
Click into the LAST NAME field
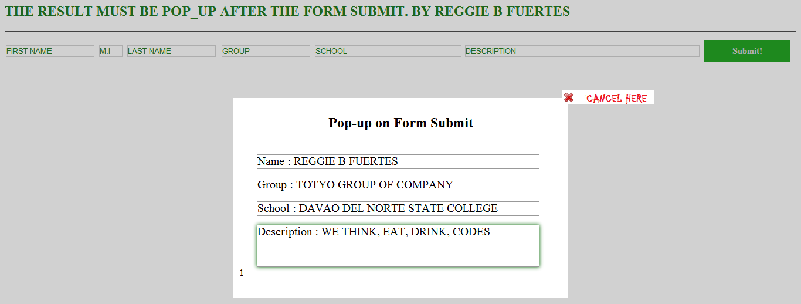pyautogui.click(x=171, y=51)
